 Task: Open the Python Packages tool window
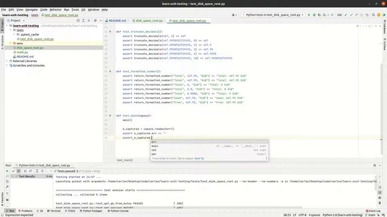pyautogui.click(x=91, y=211)
